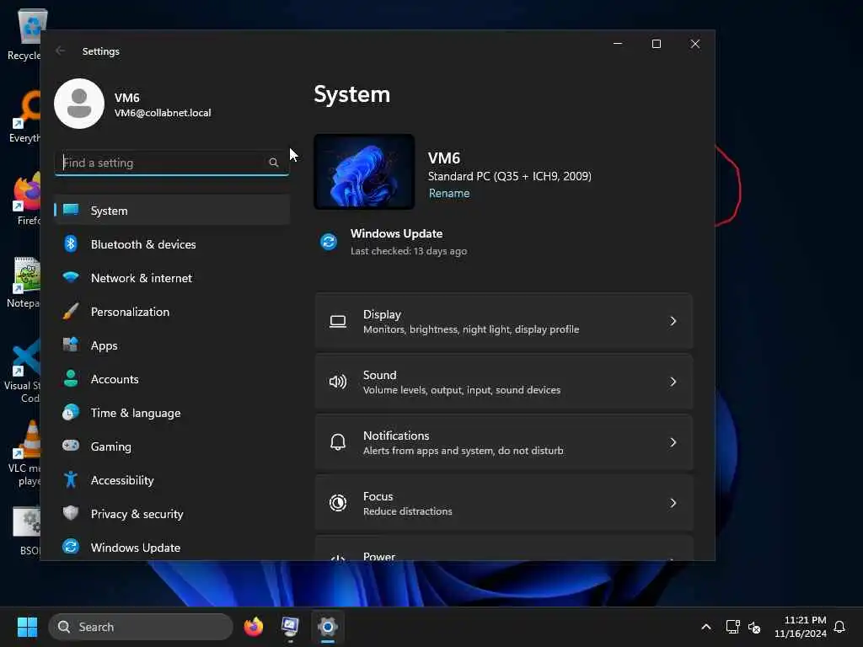The width and height of the screenshot is (863, 647).
Task: Click the Rename link for VM6
Action: click(x=449, y=193)
